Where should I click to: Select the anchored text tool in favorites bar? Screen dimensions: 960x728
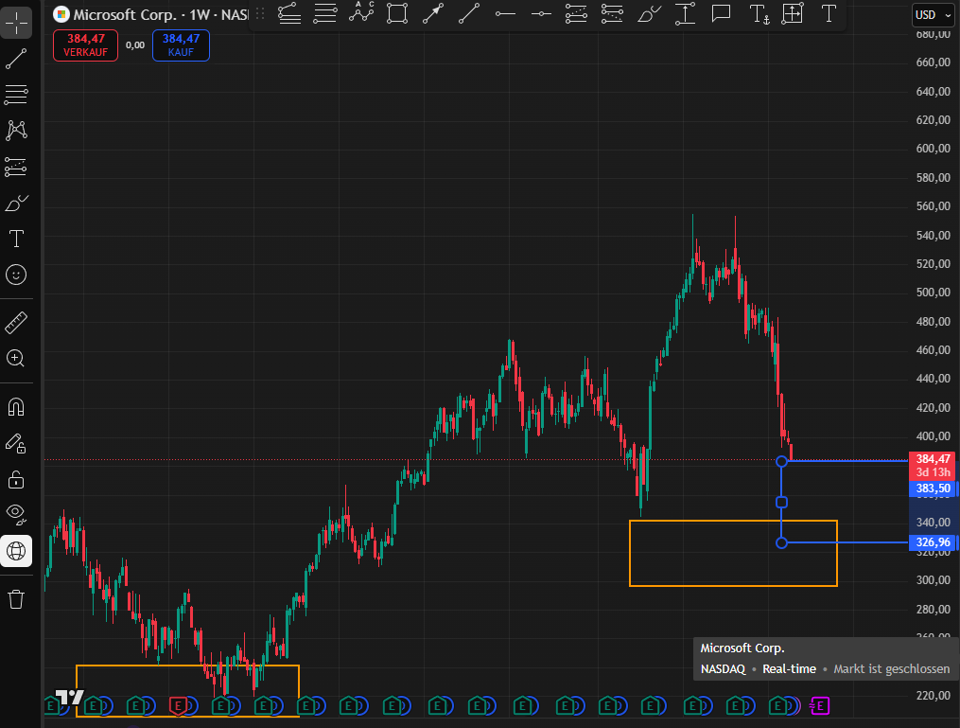pos(759,13)
